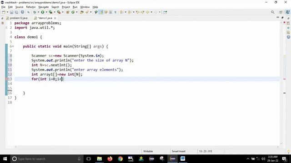Open the Coverage dropdown arrow

click(x=55, y=12)
